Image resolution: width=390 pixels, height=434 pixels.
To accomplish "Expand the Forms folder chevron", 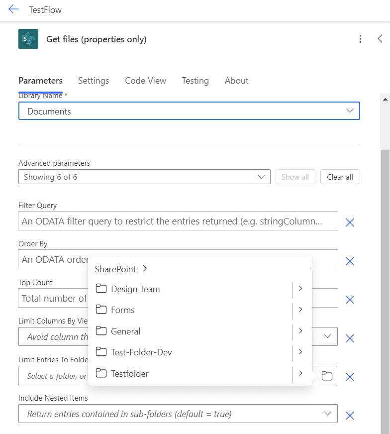I will coord(300,310).
